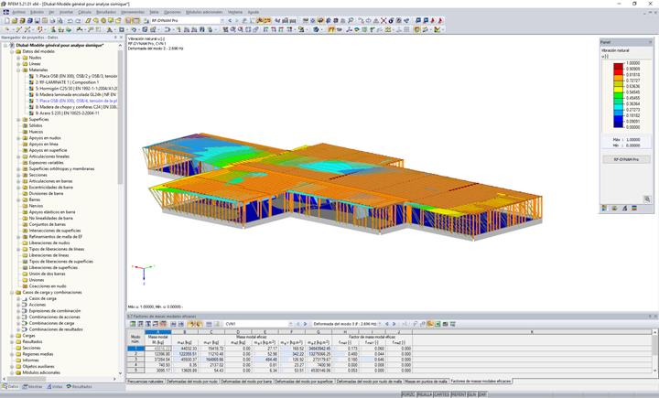Click the New model icon in main toolbar
The width and height of the screenshot is (659, 398).
(6, 21)
